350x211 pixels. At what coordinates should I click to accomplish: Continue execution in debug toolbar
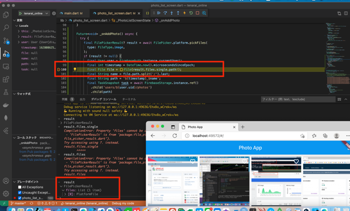point(159,13)
